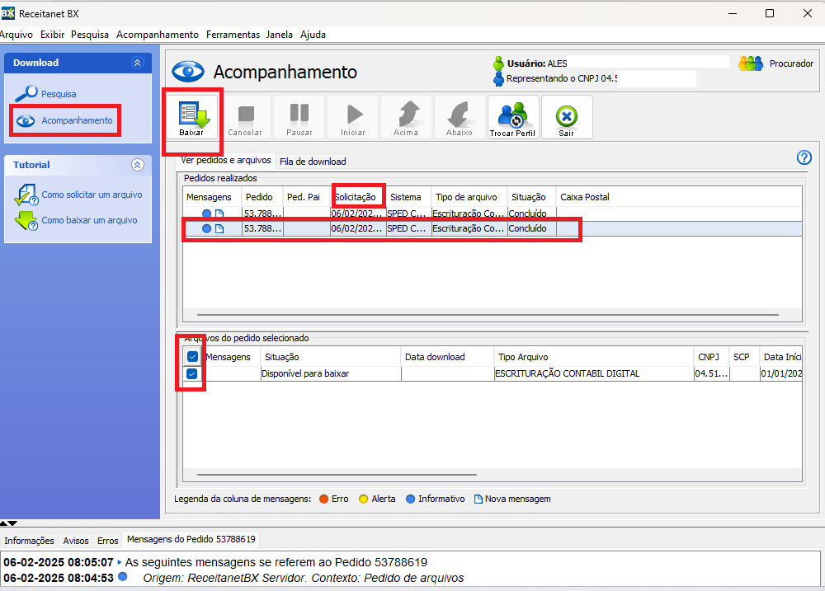Collapse the Download sidebar panel
This screenshot has height=591, width=825.
click(138, 63)
